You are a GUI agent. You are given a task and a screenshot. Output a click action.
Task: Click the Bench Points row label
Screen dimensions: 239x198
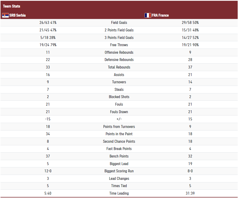119,156
